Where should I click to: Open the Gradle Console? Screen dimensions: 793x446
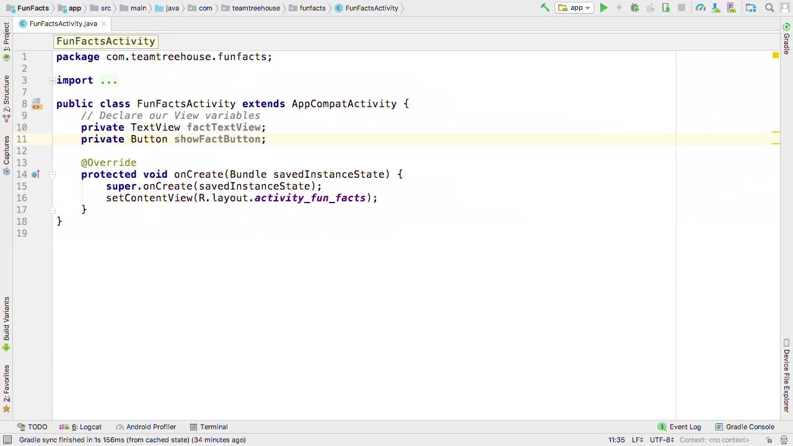click(750, 427)
